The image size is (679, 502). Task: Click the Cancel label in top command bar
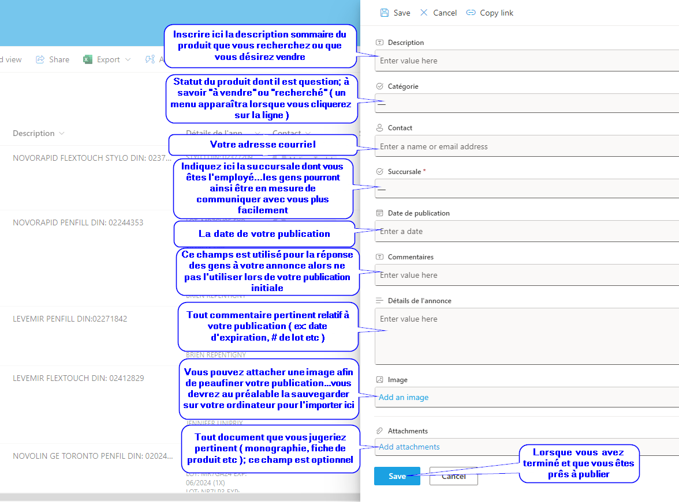445,13
